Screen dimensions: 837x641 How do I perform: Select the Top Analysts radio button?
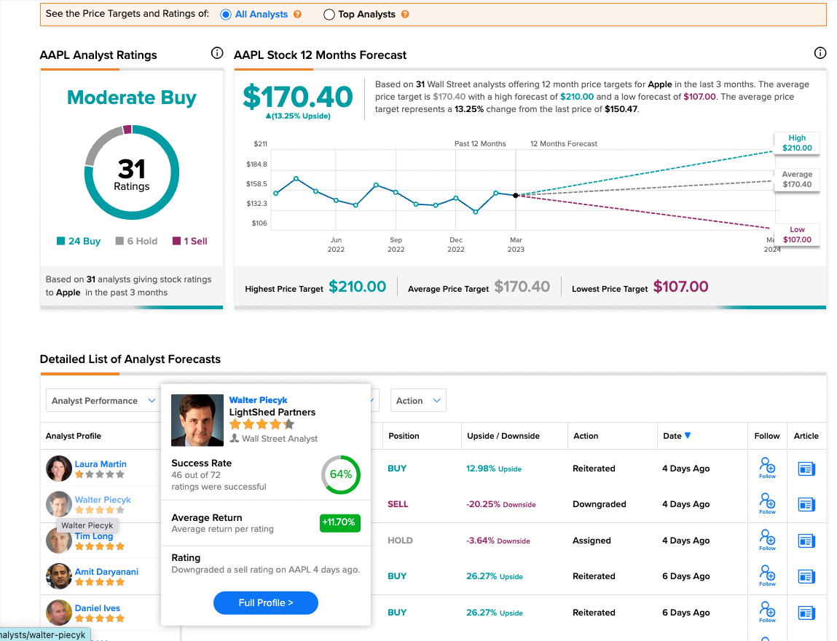(x=329, y=15)
